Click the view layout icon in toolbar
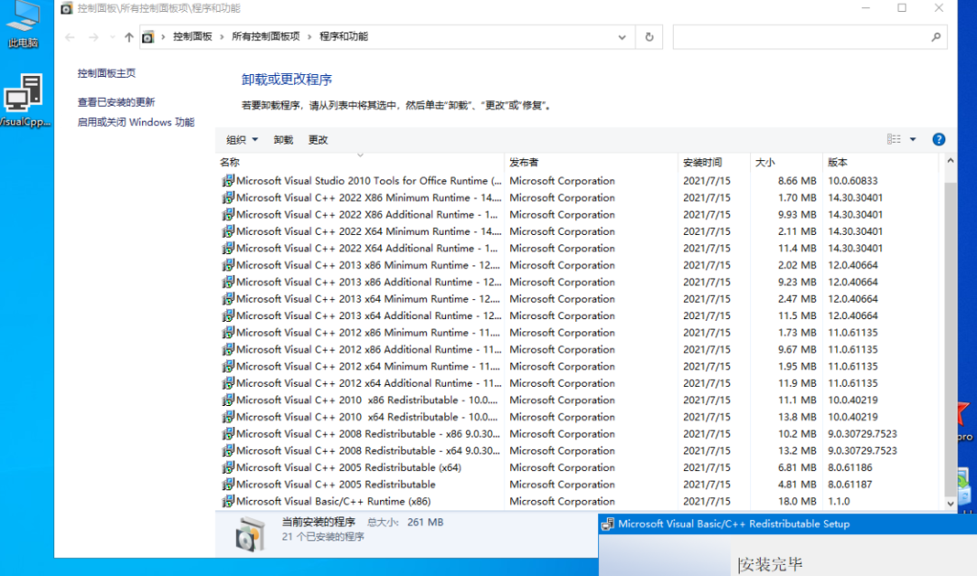This screenshot has height=576, width=977. 894,139
